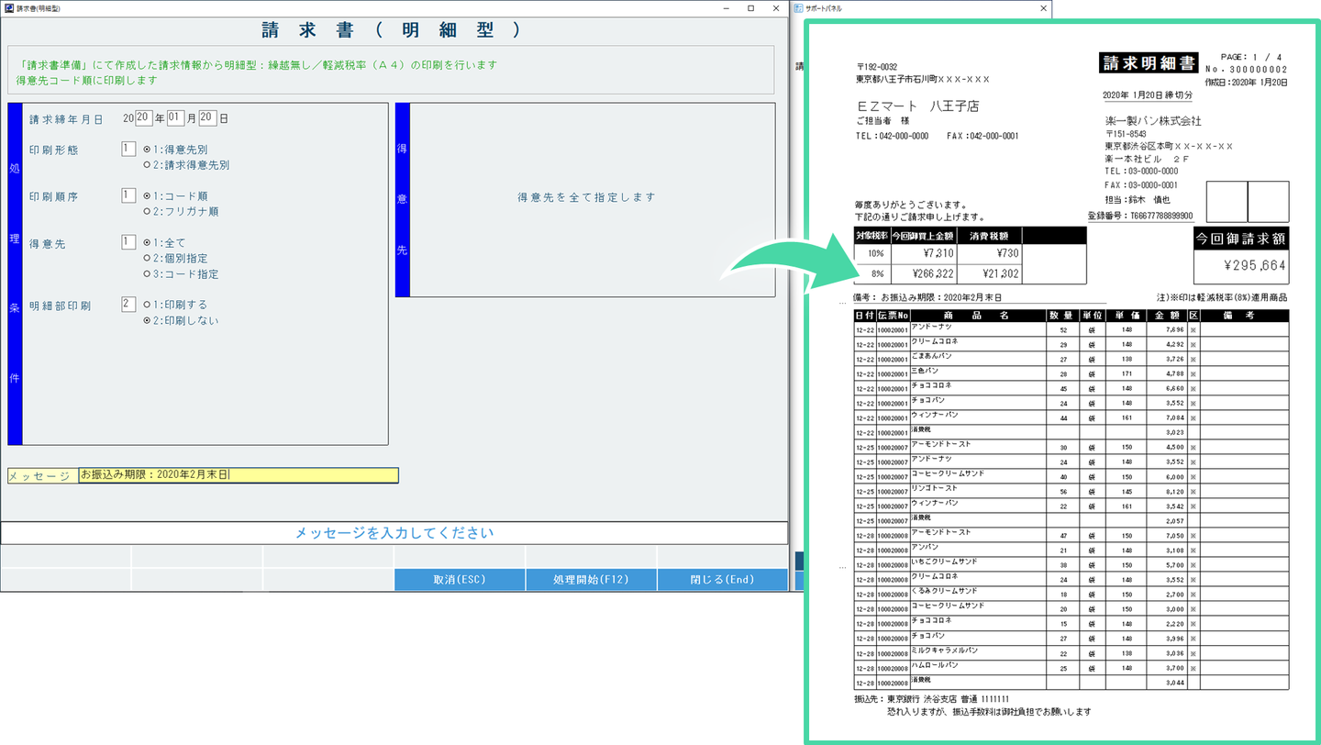Viewport: 1321px width, 745px height.
Task: Click the day field of 請求締年月日
Action: 207,118
